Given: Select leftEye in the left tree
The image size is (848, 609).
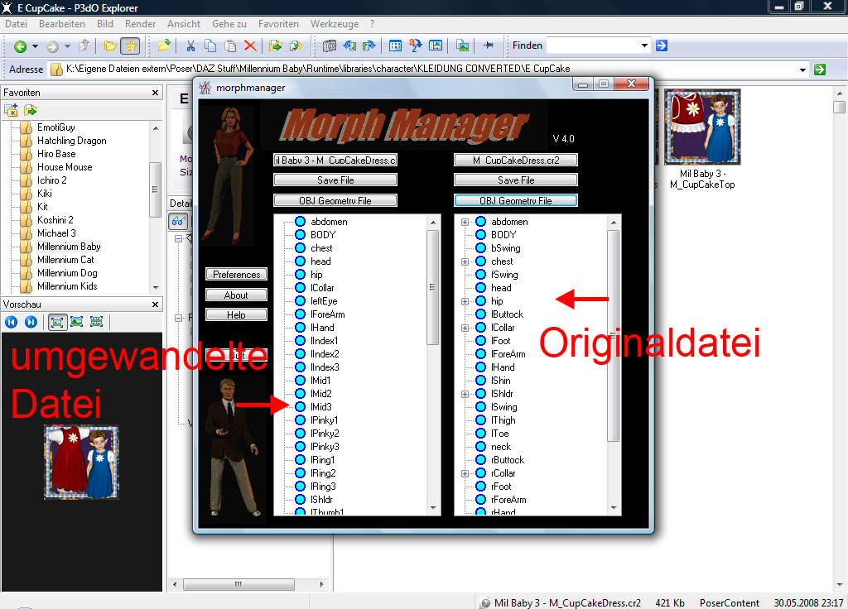Looking at the screenshot, I should (324, 301).
